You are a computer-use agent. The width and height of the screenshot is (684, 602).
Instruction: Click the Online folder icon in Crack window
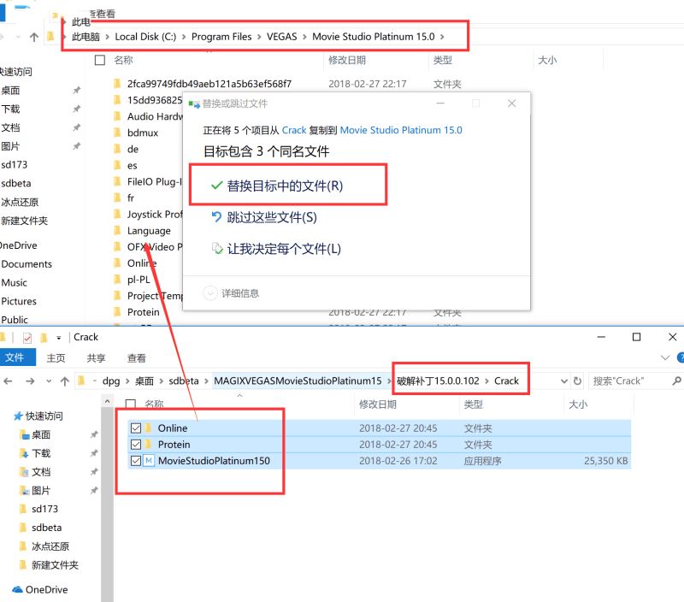[x=148, y=428]
